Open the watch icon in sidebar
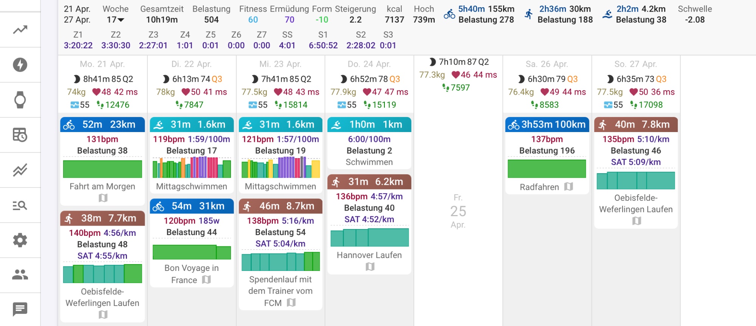 [20, 100]
